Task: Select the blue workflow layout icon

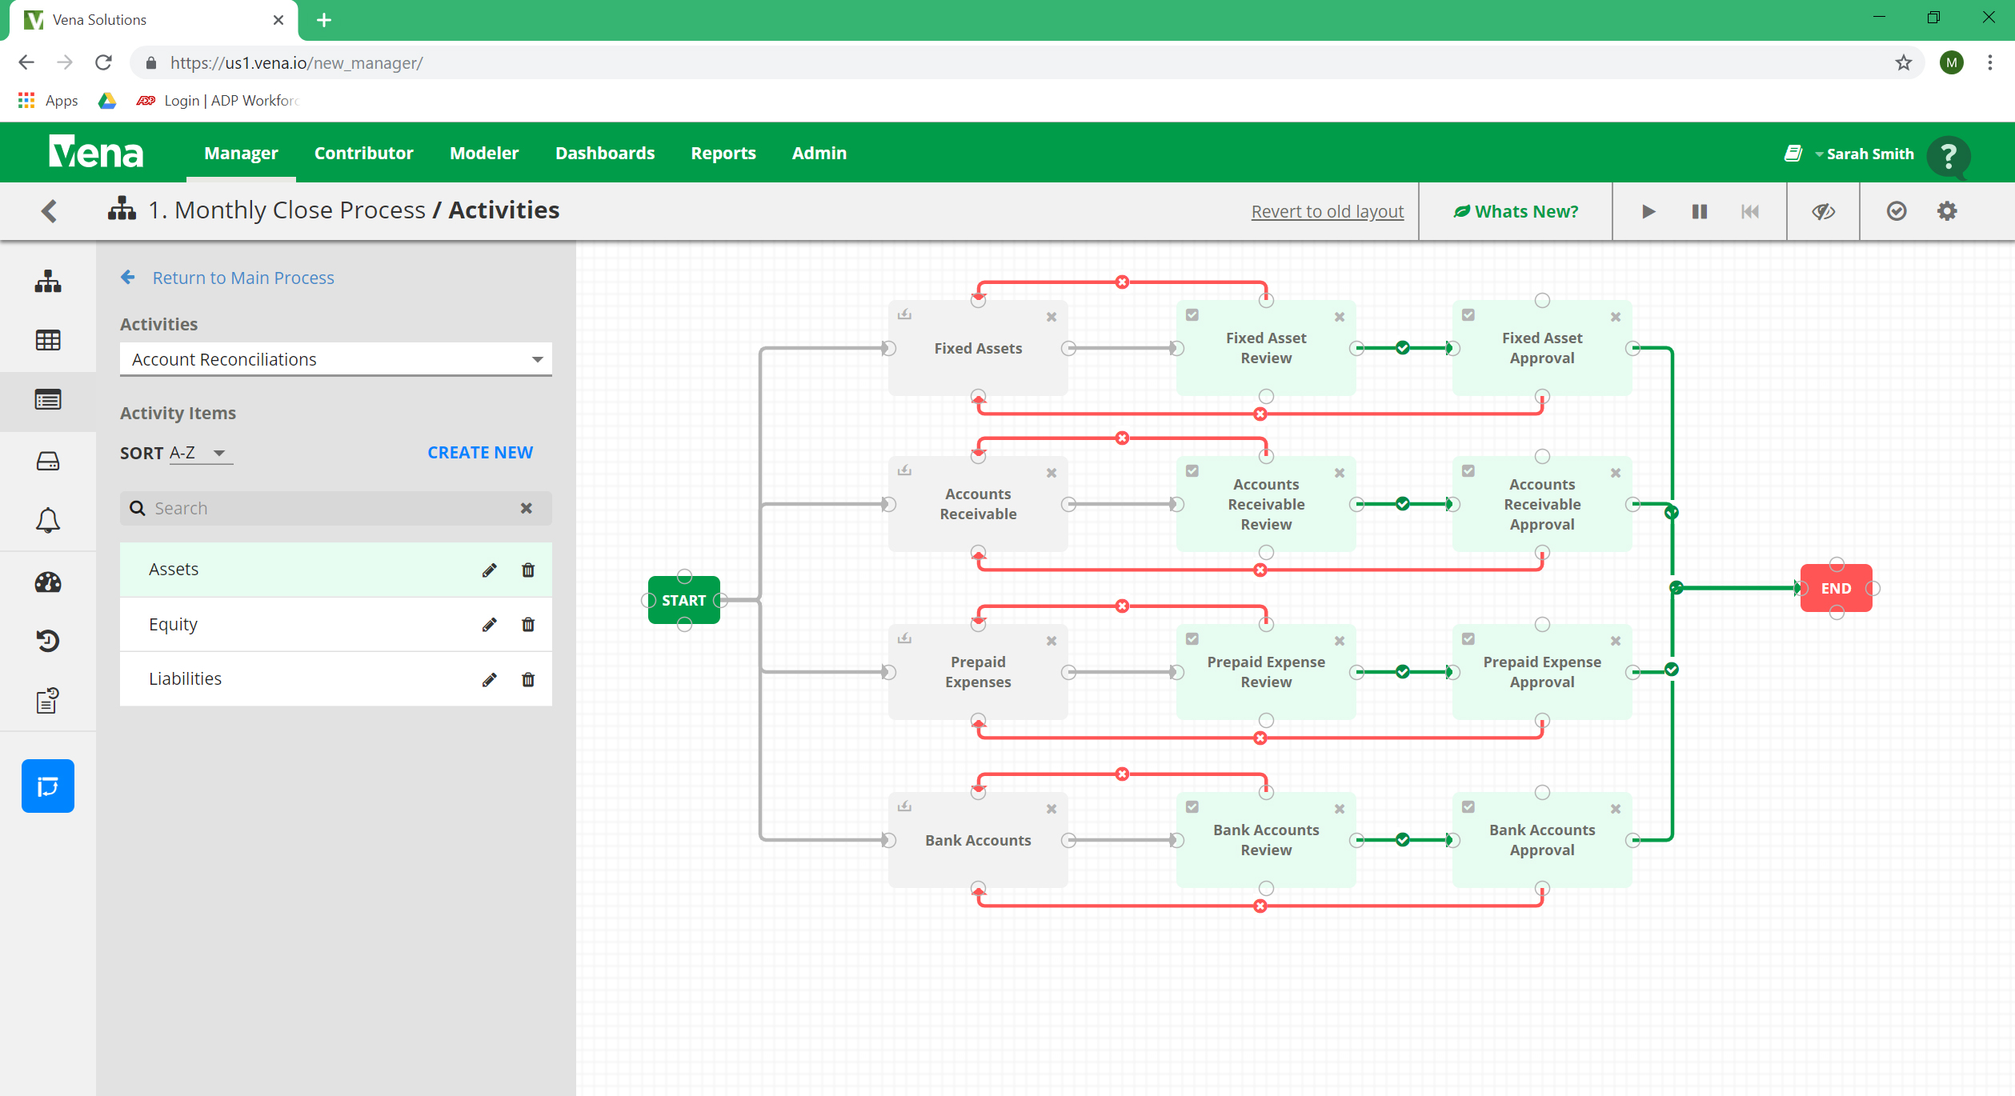Action: (48, 786)
